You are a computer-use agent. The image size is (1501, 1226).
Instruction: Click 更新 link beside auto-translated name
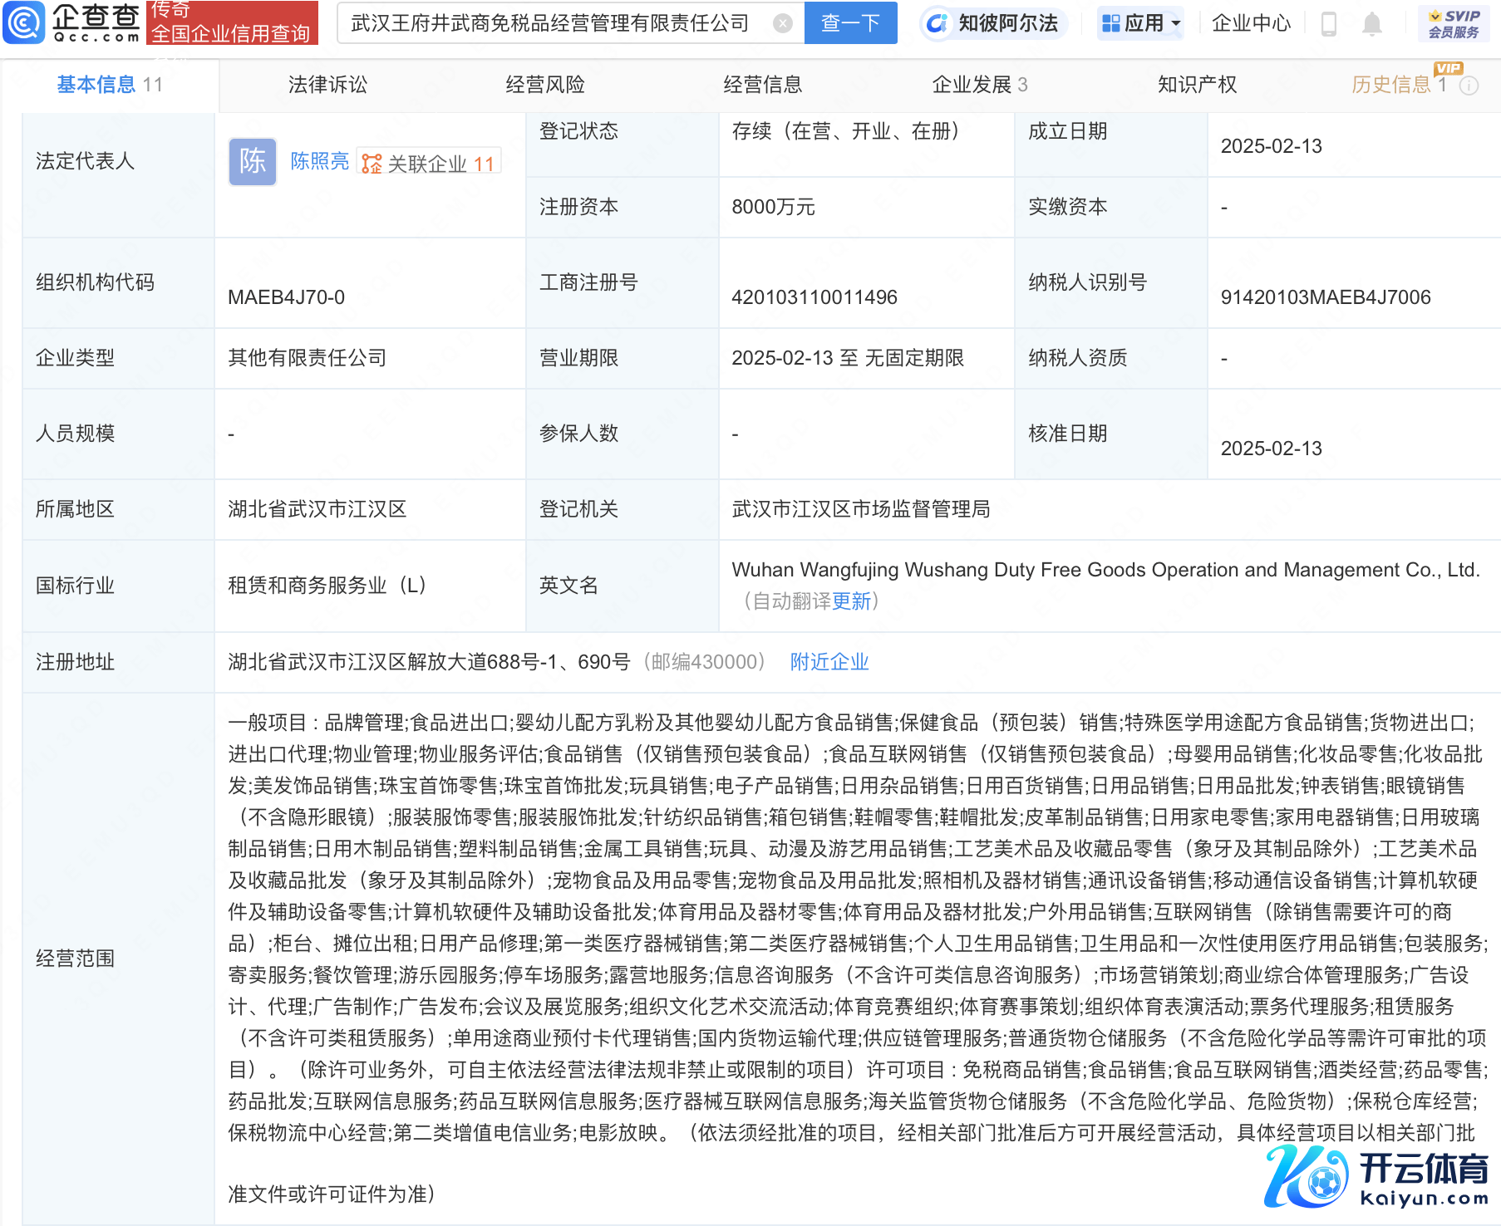click(x=851, y=601)
